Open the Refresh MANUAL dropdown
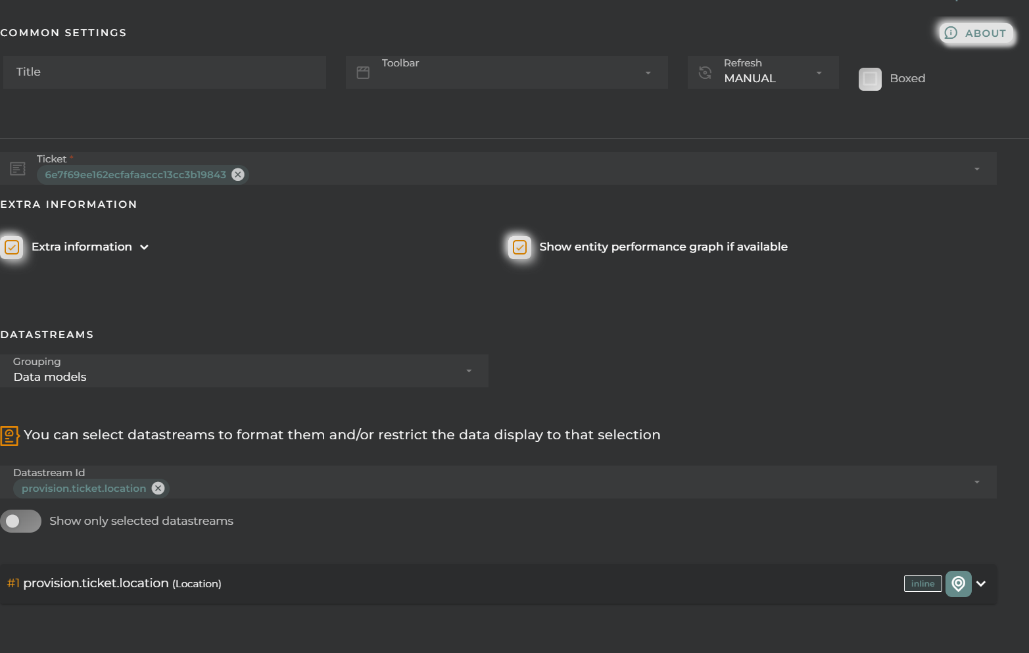 [x=763, y=72]
